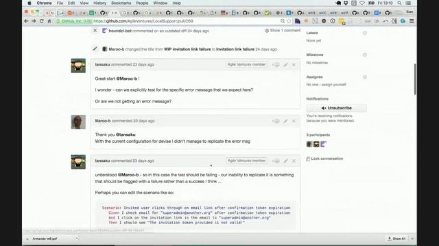The image size is (439, 246).
Task: Open first participant avatar in sidebar
Action: pos(309,144)
